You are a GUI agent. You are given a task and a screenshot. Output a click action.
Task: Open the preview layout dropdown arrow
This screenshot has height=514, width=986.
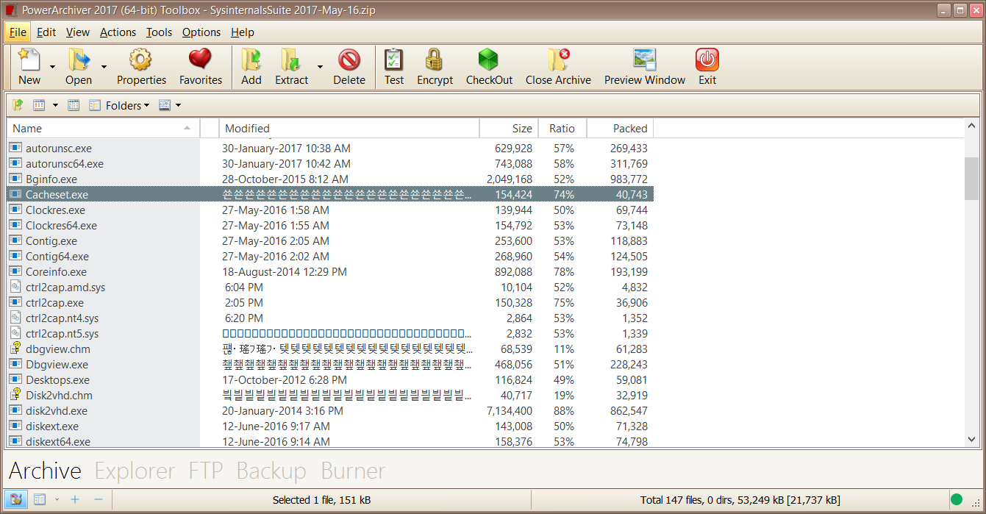click(x=178, y=105)
